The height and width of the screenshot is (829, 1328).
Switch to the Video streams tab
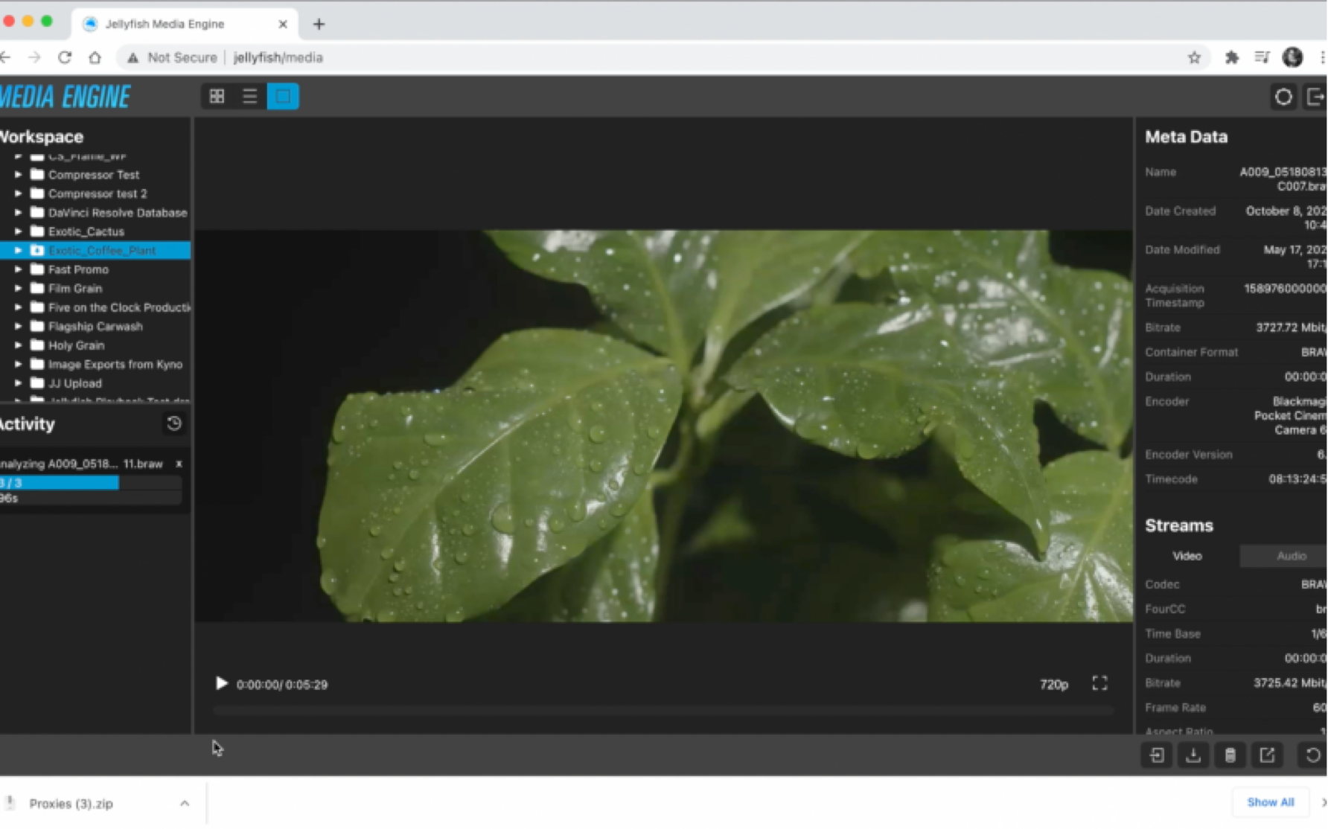click(x=1187, y=556)
